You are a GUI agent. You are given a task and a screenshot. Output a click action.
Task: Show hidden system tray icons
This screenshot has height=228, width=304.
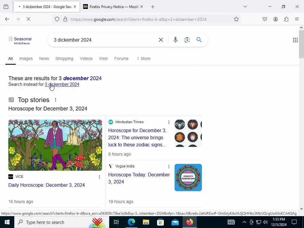244,222
